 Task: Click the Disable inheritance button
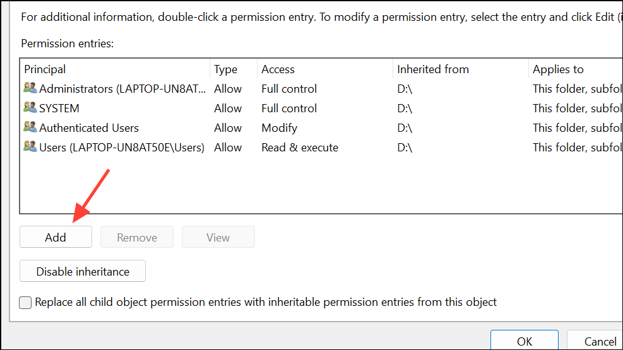83,272
